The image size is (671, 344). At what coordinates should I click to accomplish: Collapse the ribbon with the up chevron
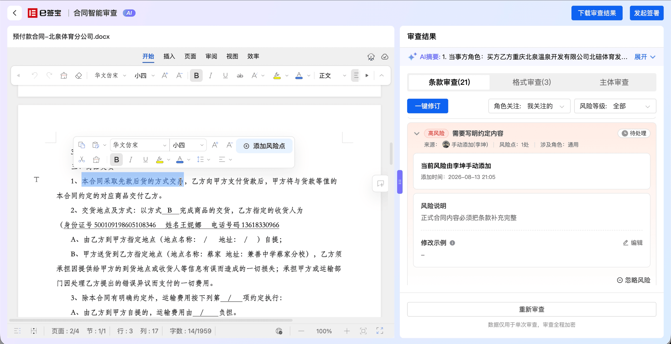381,75
